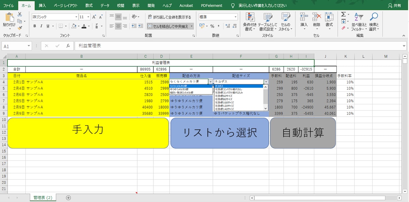409x202 pixels.
Task: Click the Fill down arrow icon
Action: (x=343, y=21)
